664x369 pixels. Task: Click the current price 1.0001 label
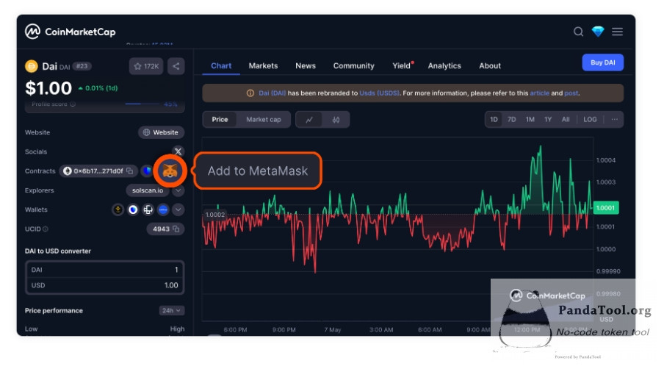pos(605,207)
